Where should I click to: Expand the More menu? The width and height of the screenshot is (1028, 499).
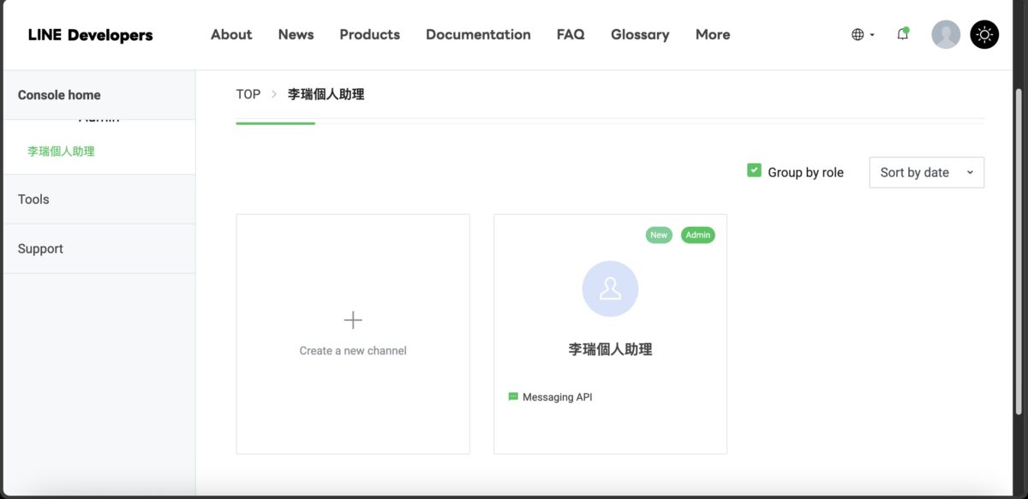click(x=713, y=35)
